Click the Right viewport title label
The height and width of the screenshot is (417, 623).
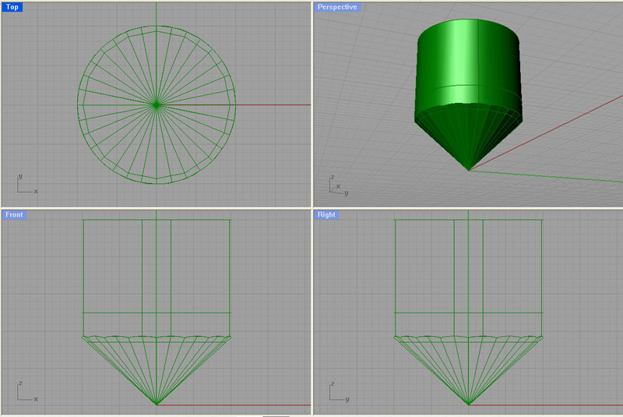click(326, 214)
